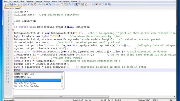Start macro recording red button
The image size is (180, 101).
[x=96, y=4]
